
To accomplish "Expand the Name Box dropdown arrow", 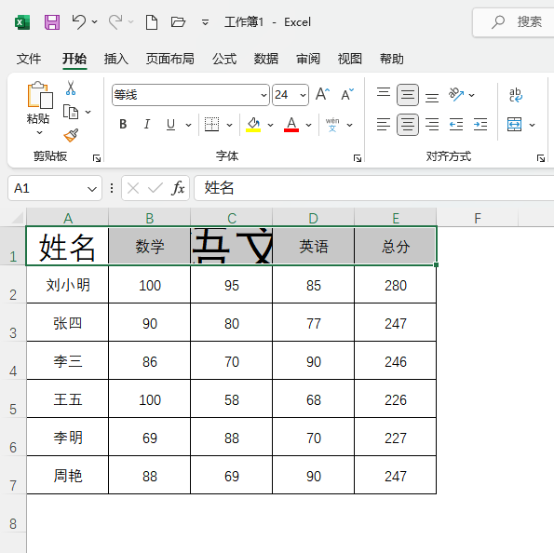I will (92, 189).
